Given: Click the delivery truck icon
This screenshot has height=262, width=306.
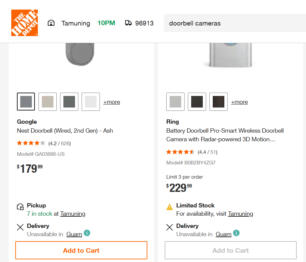Looking at the screenshot, I should point(128,23).
